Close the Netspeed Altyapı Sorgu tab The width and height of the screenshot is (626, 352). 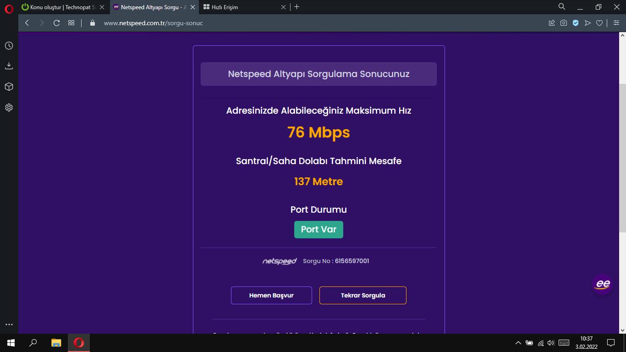(x=192, y=7)
